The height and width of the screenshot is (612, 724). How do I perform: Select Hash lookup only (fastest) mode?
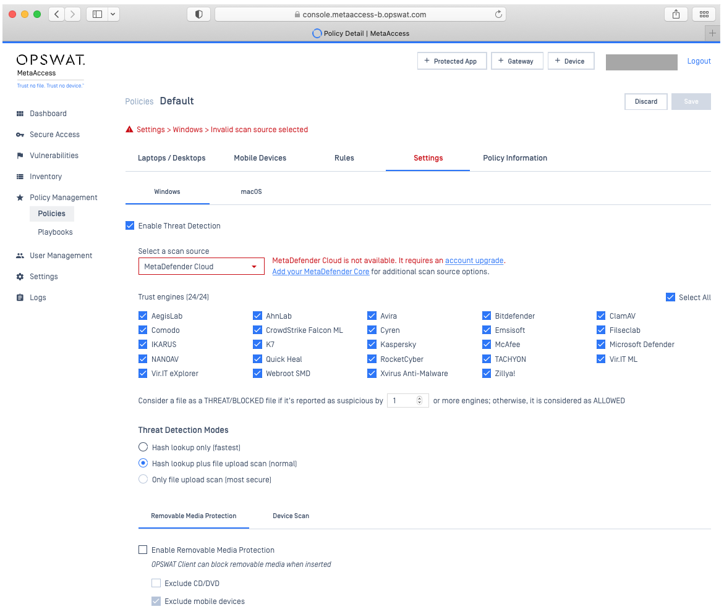[143, 447]
